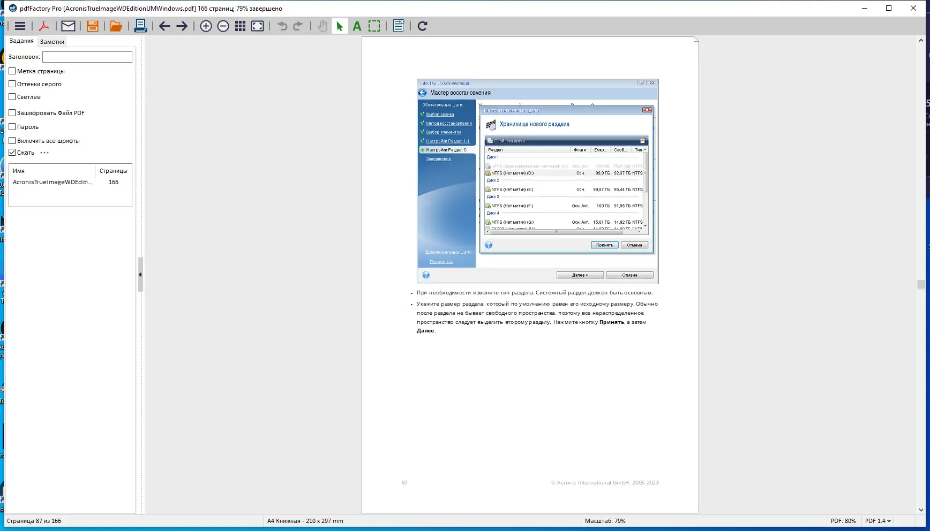Switch to the Заметки tab
Image resolution: width=930 pixels, height=531 pixels.
52,42
